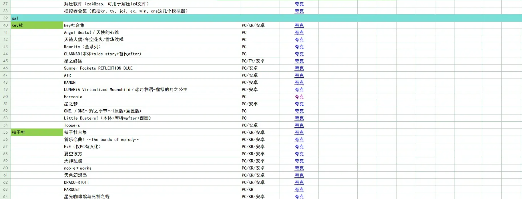The width and height of the screenshot is (522, 199).
Task: Select the green 柚子社 category cell
Action: click(37, 132)
